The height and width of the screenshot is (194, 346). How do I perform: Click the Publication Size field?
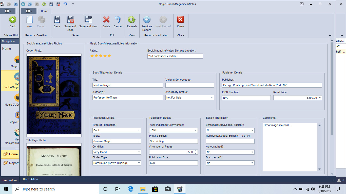(173, 163)
